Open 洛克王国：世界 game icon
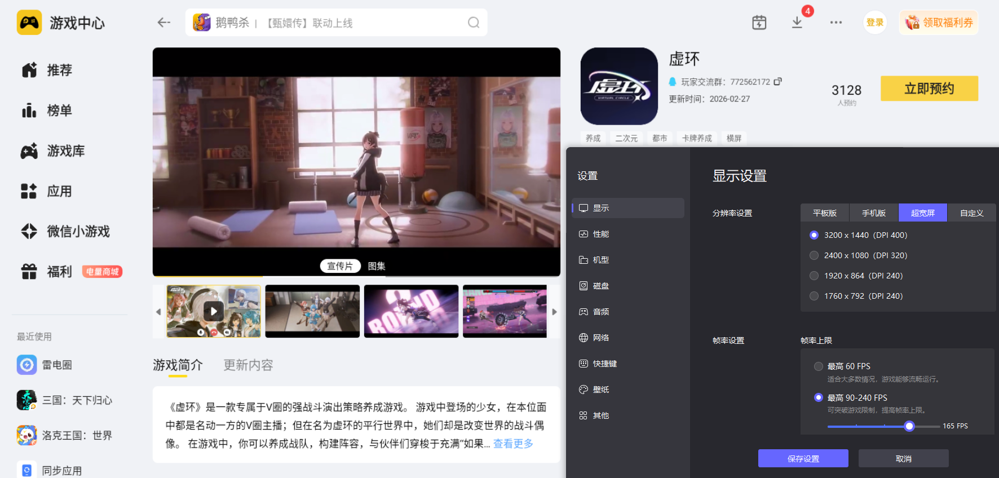The width and height of the screenshot is (999, 478). click(x=26, y=435)
